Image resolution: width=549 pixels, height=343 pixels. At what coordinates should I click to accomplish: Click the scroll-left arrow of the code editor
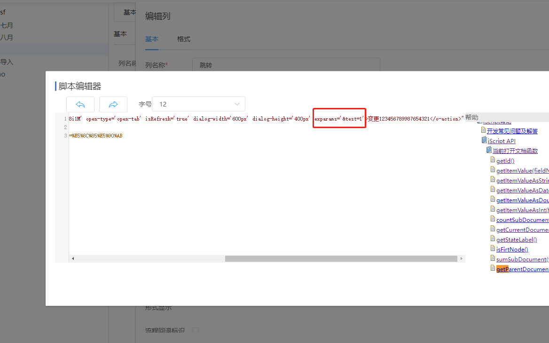tap(73, 259)
